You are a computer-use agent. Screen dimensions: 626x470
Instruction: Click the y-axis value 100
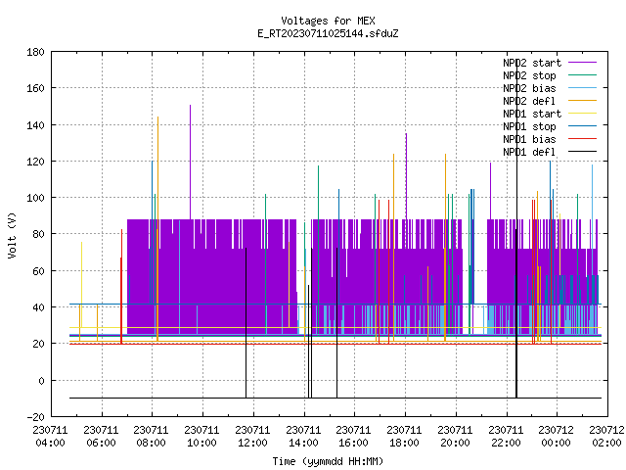pyautogui.click(x=35, y=198)
